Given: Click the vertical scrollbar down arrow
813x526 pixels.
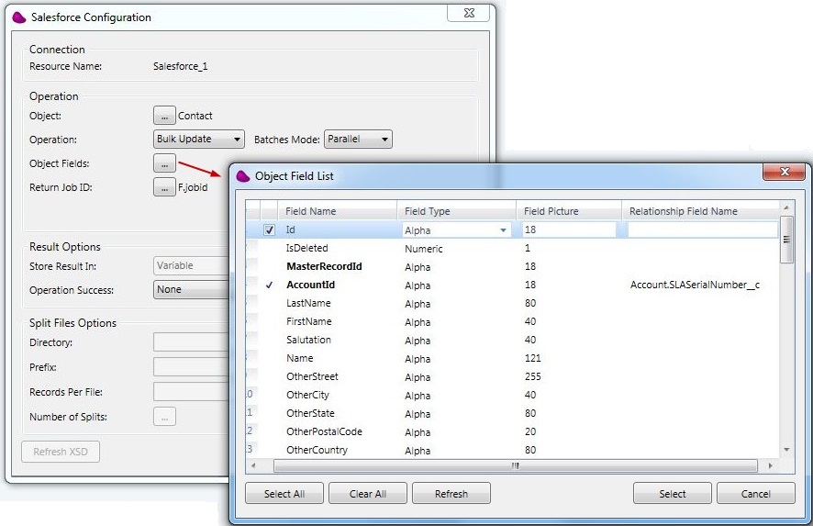Looking at the screenshot, I should click(x=786, y=450).
